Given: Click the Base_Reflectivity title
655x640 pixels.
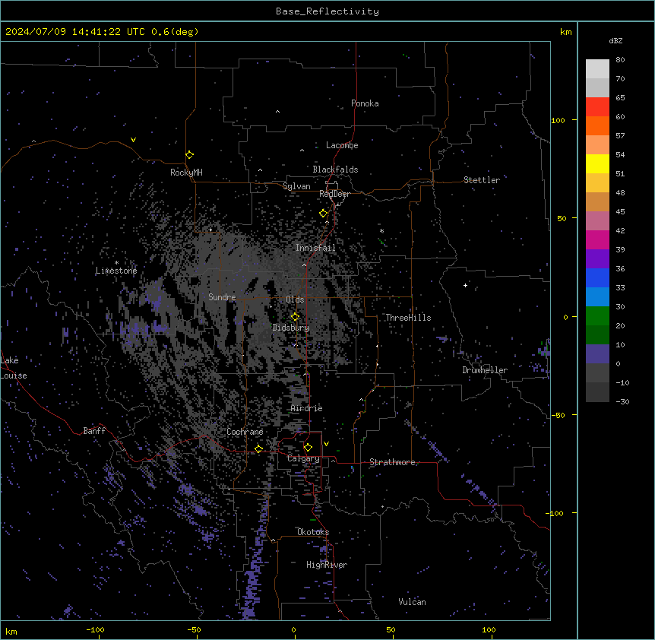Looking at the screenshot, I should (x=327, y=11).
